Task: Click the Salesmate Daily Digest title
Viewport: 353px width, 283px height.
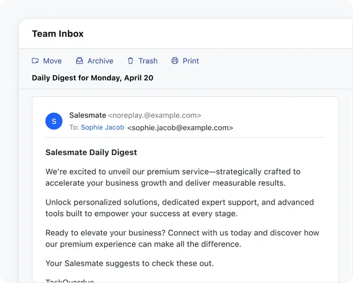Action: 91,152
